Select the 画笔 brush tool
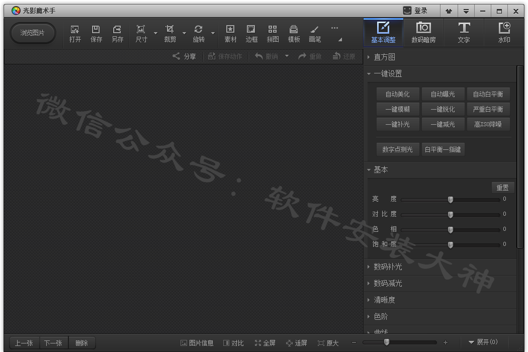528x352 pixels. coord(315,34)
